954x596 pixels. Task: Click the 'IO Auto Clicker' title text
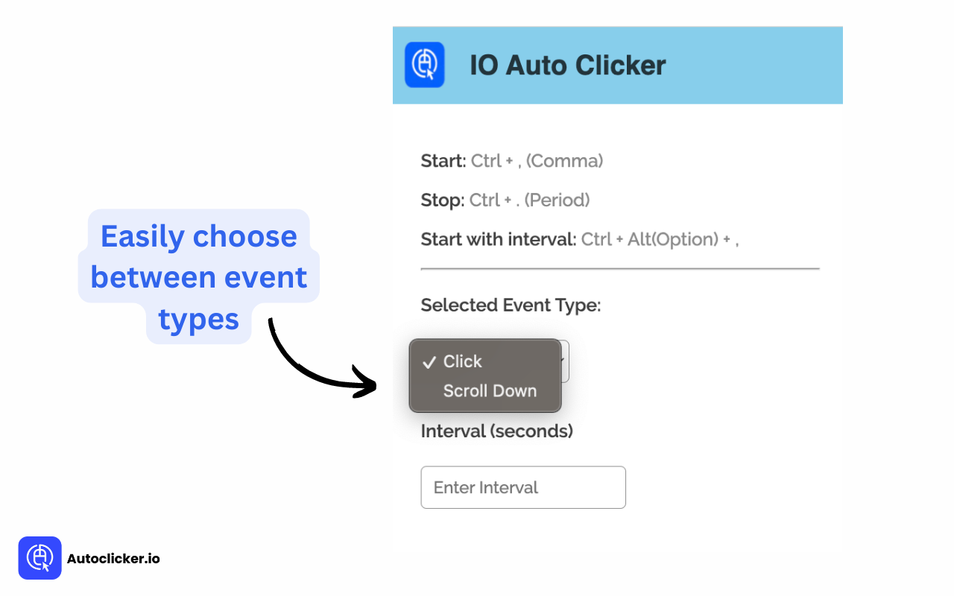(567, 65)
